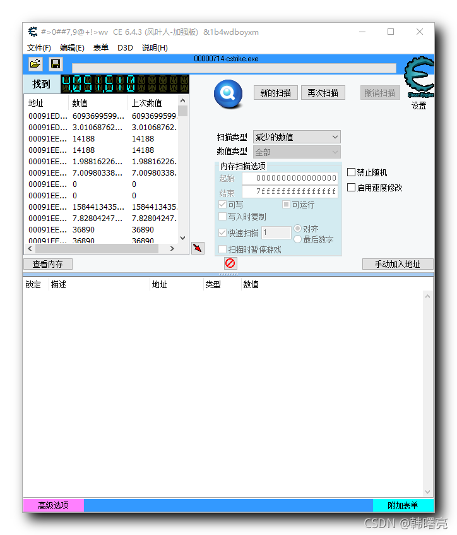Select the result row with value 1.98816226
Screen dimensions: 457x535
(x=102, y=162)
